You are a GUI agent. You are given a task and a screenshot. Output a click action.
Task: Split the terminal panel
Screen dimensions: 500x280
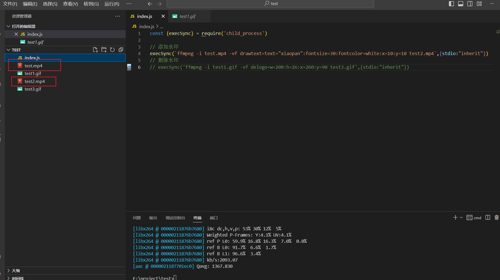click(x=488, y=218)
